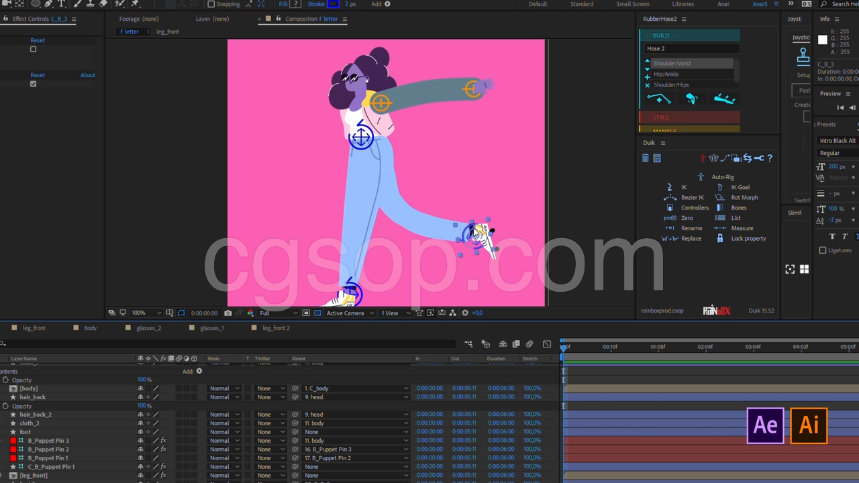Viewport: 859px width, 483px height.
Task: Open TrkMat dropdown for cloth_2 layer
Action: tap(272, 423)
